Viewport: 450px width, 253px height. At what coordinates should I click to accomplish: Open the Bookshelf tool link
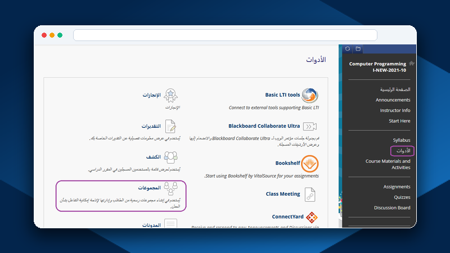287,163
